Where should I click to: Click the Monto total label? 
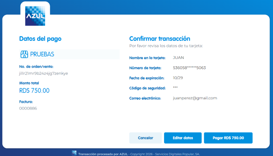click(29, 83)
